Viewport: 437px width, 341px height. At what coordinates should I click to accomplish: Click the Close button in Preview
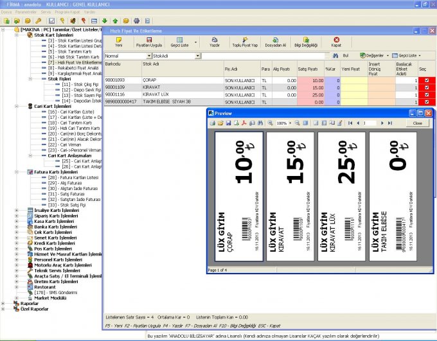(x=417, y=123)
